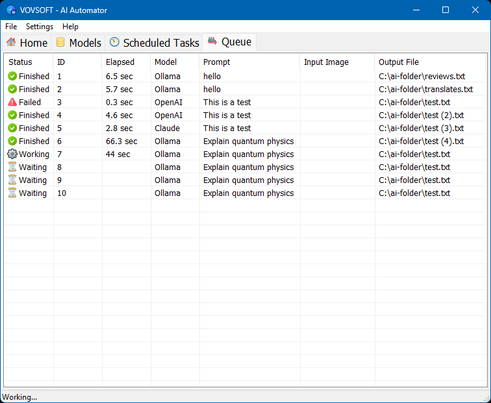Click the green checkmark icon for task 6

coord(12,141)
